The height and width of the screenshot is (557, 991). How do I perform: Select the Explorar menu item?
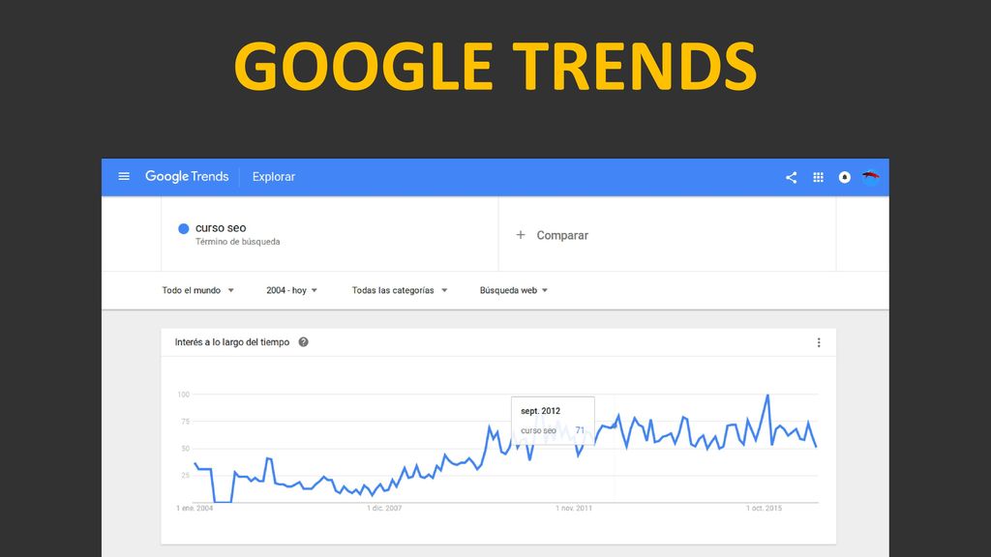[x=274, y=177]
